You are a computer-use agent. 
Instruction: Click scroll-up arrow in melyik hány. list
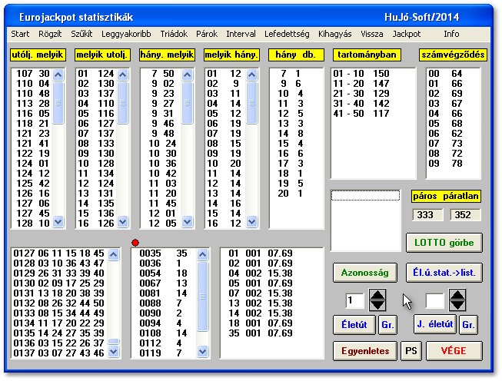252,75
